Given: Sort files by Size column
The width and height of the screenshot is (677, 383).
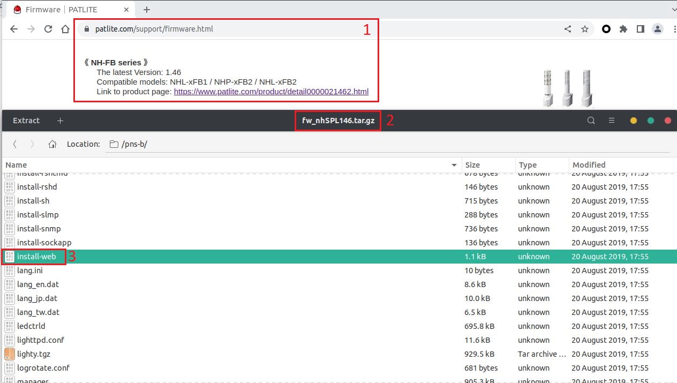Looking at the screenshot, I should [x=472, y=165].
